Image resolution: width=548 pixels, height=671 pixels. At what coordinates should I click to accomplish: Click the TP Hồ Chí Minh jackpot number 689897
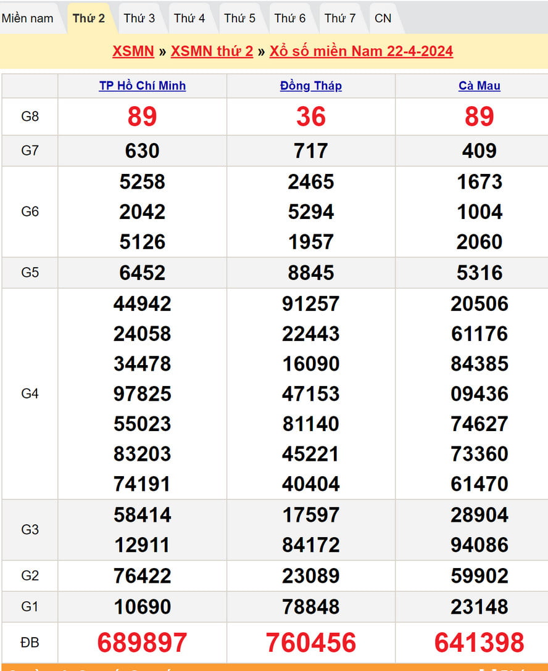click(142, 643)
